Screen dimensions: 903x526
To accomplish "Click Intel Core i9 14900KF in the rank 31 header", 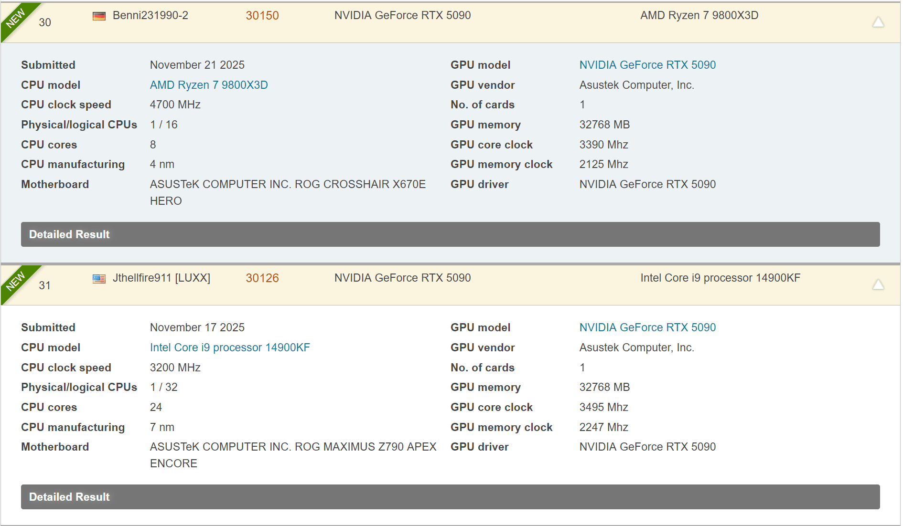I will pyautogui.click(x=720, y=278).
